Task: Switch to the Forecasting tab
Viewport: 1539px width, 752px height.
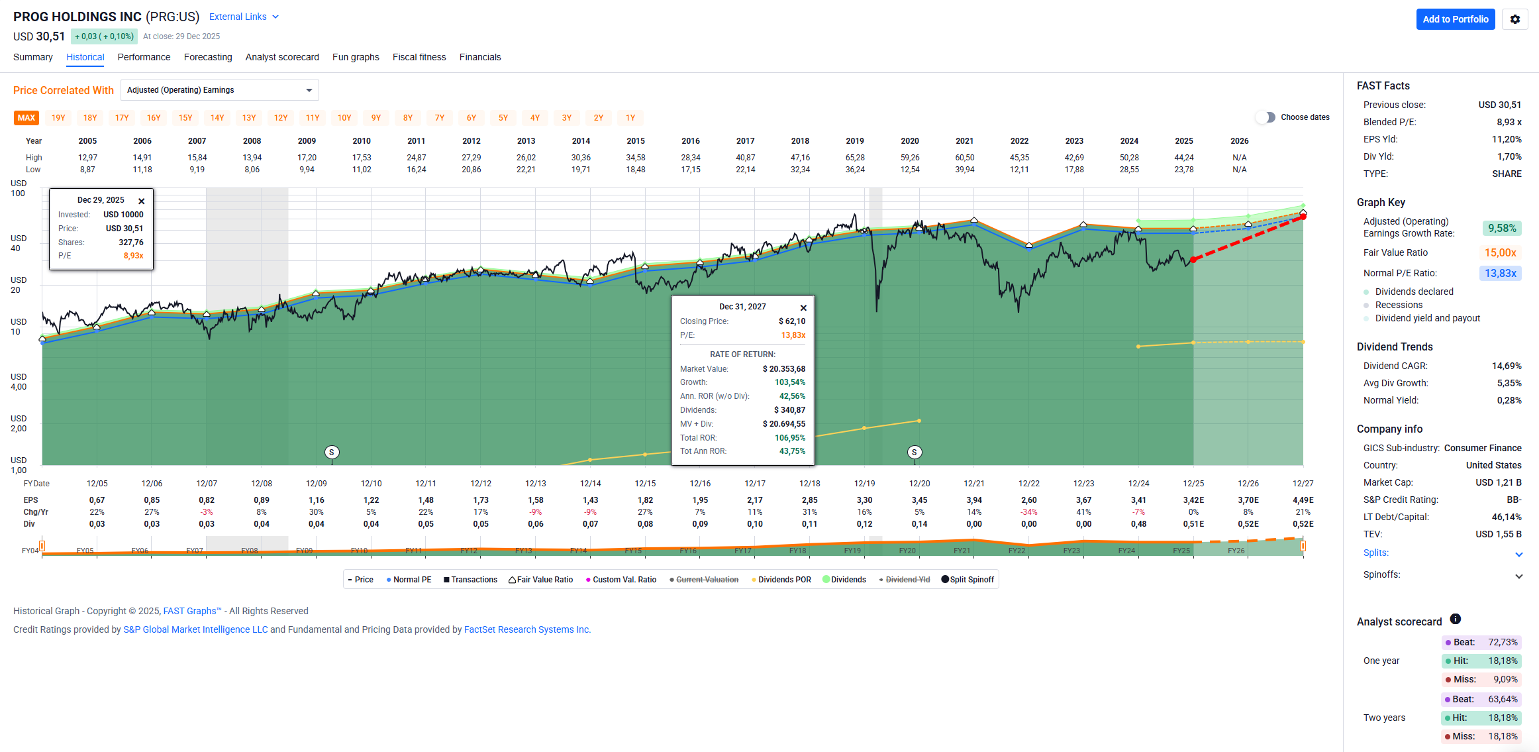Action: tap(208, 57)
